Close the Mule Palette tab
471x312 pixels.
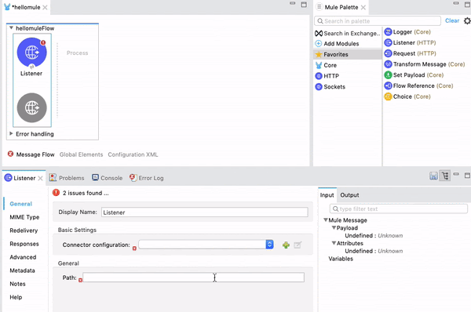363,8
